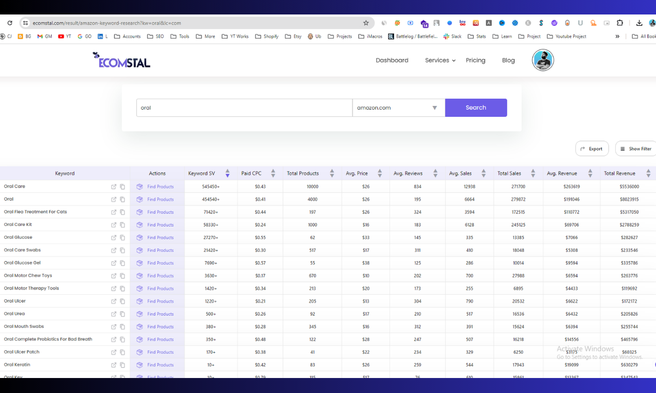The width and height of the screenshot is (656, 393).
Task: Open the GM Gmail bookmark
Action: pyautogui.click(x=45, y=36)
